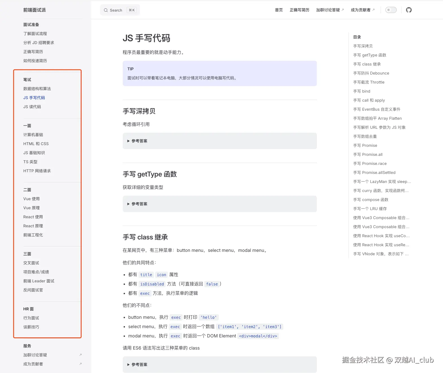Viewport: 443px width, 373px height.
Task: Open Vue 使用 in sidebar
Action: [x=31, y=199]
